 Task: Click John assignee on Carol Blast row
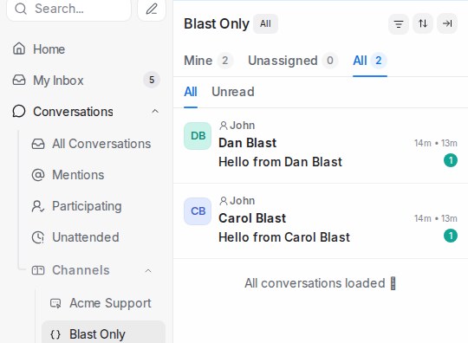point(237,201)
